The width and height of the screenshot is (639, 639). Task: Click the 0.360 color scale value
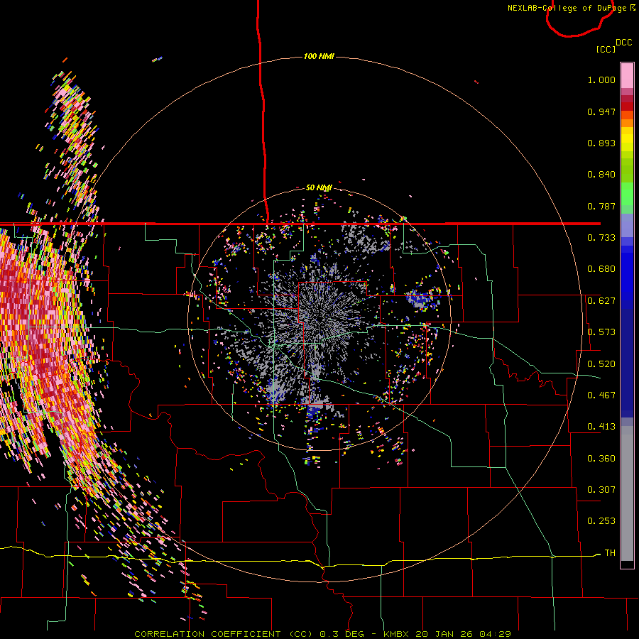click(x=601, y=459)
